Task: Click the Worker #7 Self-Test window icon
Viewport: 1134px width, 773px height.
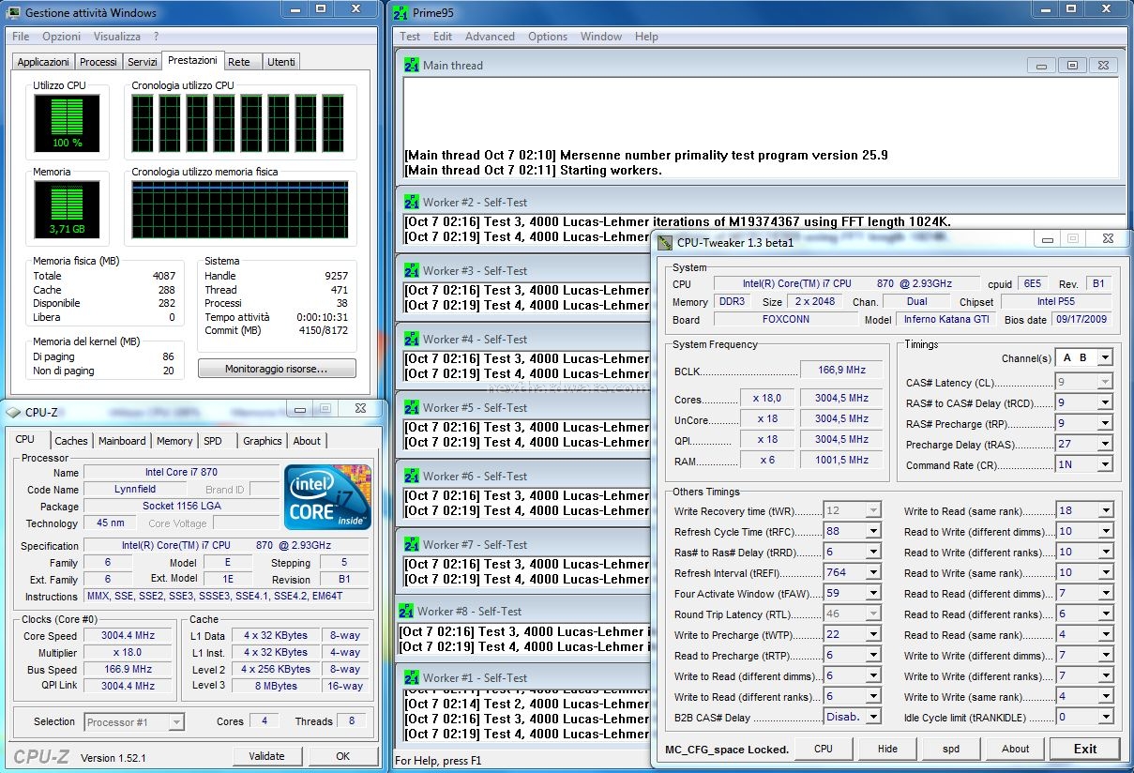Action: 412,544
